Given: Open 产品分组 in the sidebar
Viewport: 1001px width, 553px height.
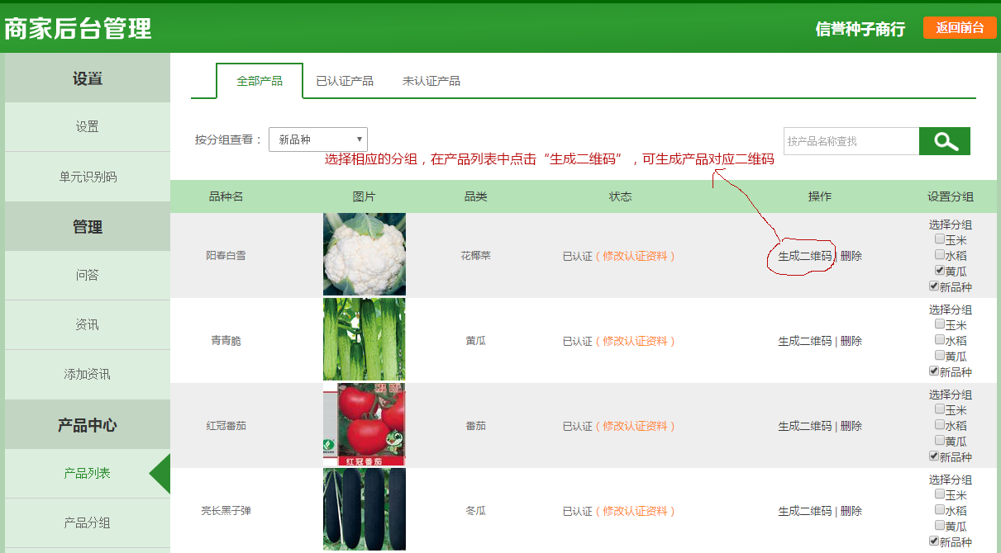Looking at the screenshot, I should point(88,523).
